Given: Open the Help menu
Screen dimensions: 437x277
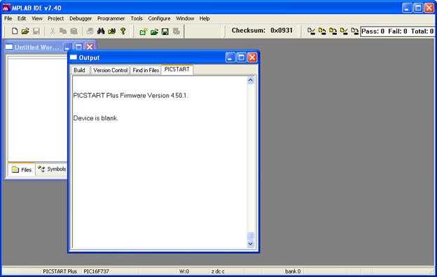Looking at the screenshot, I should click(x=204, y=18).
